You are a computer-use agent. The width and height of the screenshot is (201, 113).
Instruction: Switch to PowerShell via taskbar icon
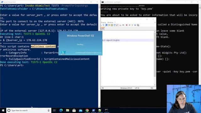94,110
